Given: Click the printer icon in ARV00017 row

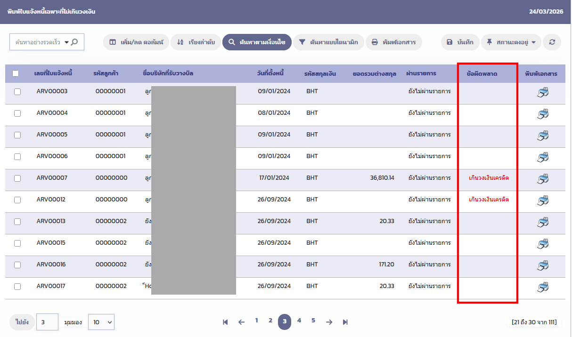Looking at the screenshot, I should [543, 287].
